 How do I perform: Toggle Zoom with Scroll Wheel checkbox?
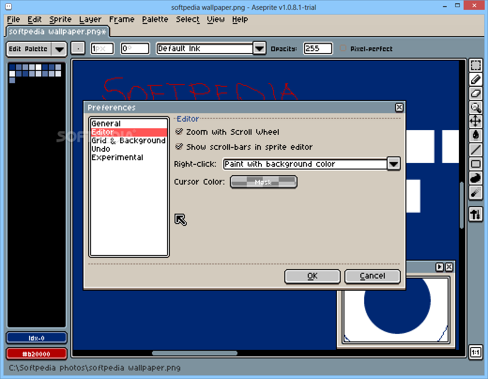coord(179,131)
